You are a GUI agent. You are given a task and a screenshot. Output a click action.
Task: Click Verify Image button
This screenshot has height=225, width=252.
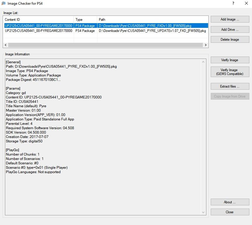(x=230, y=60)
